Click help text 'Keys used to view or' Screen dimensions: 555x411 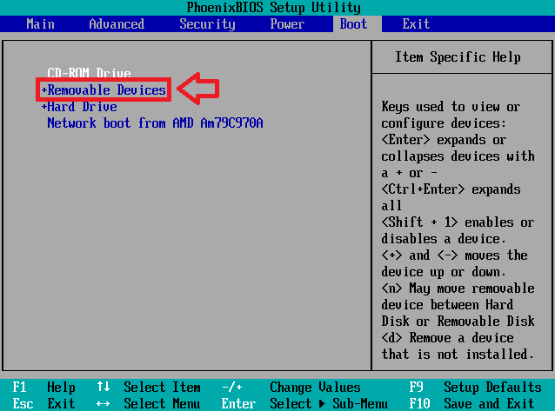451,107
